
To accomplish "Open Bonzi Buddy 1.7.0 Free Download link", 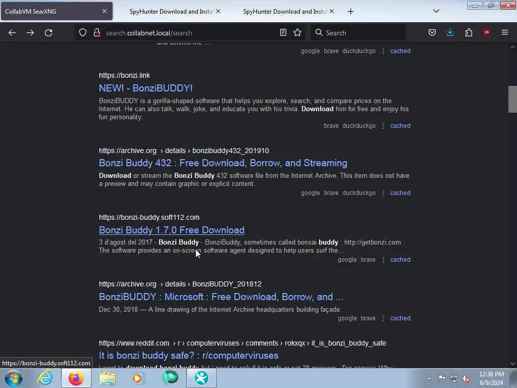I will click(x=172, y=230).
